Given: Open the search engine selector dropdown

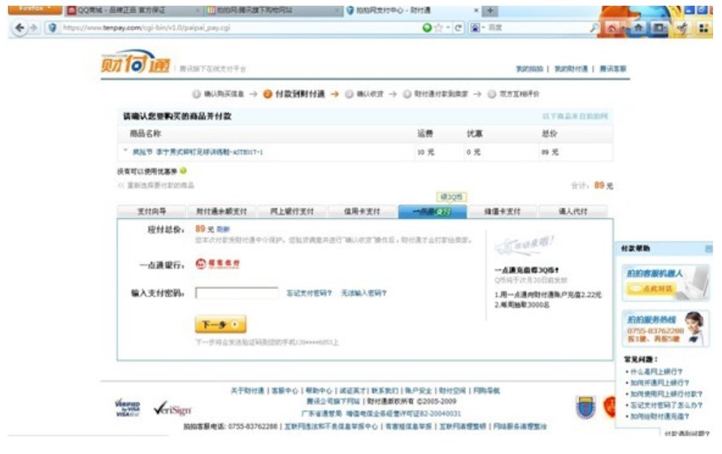Looking at the screenshot, I should pos(477,28).
